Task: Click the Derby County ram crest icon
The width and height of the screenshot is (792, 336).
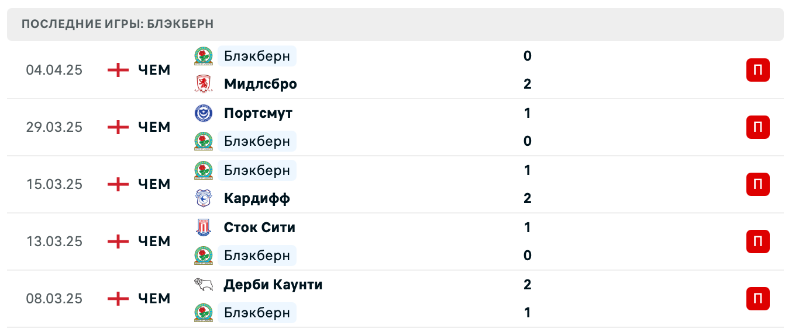Action: click(x=204, y=285)
